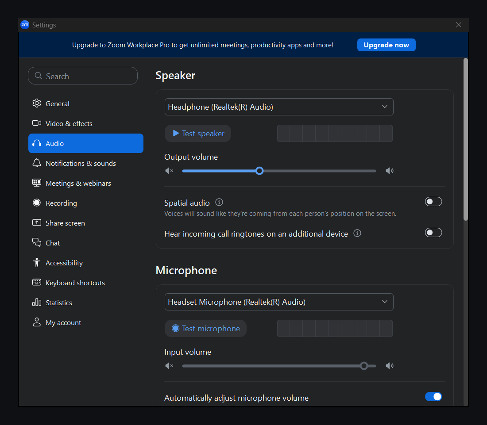The width and height of the screenshot is (487, 425).
Task: Toggle ringtones on an additional device
Action: [x=433, y=233]
